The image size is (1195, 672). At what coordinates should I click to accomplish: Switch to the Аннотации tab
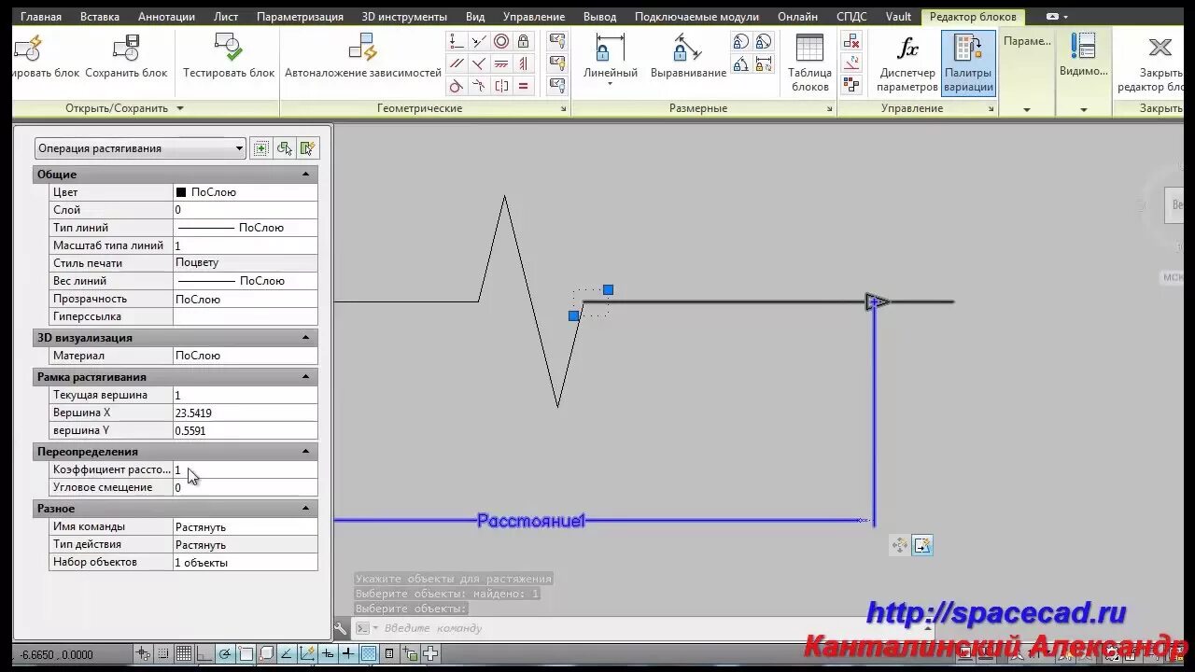click(166, 17)
